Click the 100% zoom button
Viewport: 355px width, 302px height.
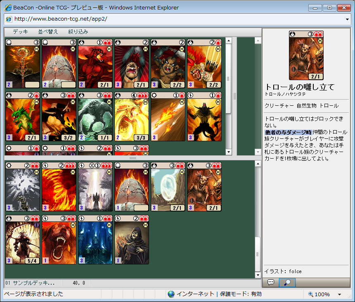319,294
